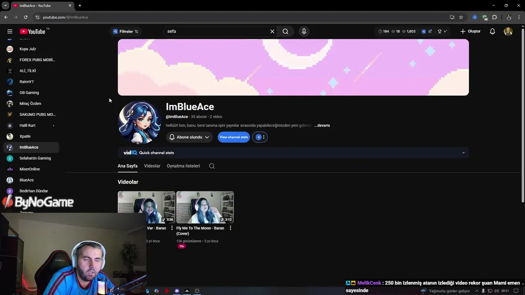This screenshot has height=295, width=525.
Task: Open the RainnYT subscription
Action: (x=31, y=82)
